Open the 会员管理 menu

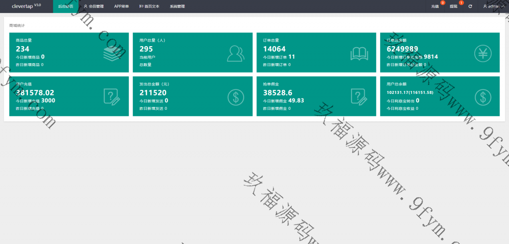coord(93,6)
